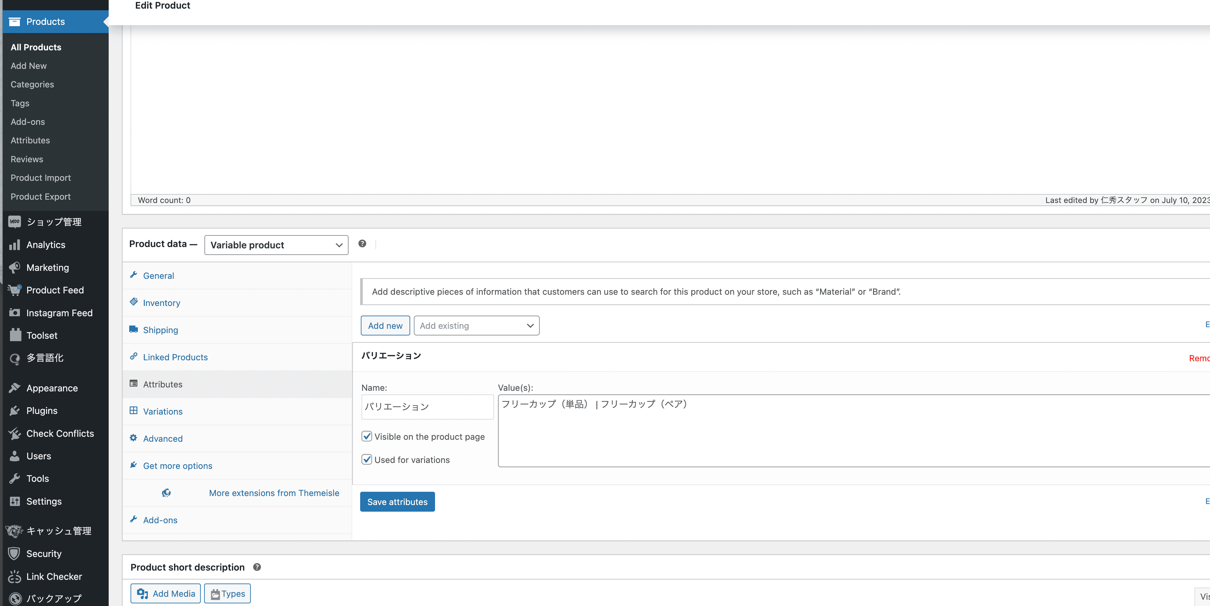Click the attribute Name input field
This screenshot has height=606, width=1210.
tap(427, 407)
